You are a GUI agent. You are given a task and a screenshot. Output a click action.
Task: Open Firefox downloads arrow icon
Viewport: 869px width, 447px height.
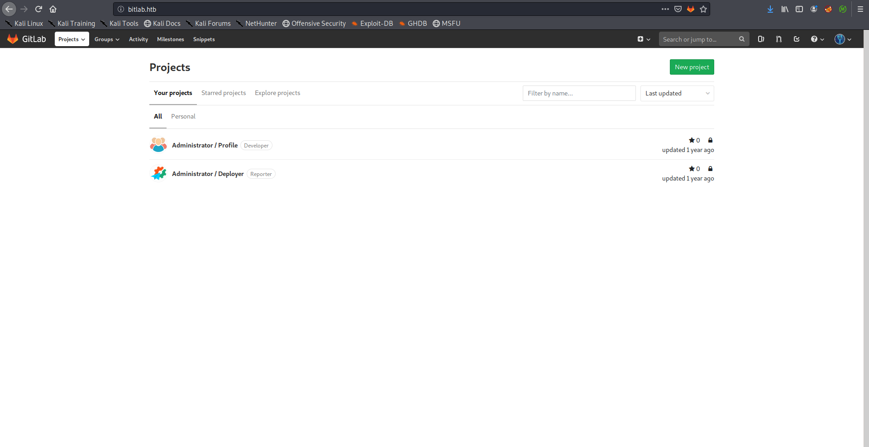coord(770,9)
